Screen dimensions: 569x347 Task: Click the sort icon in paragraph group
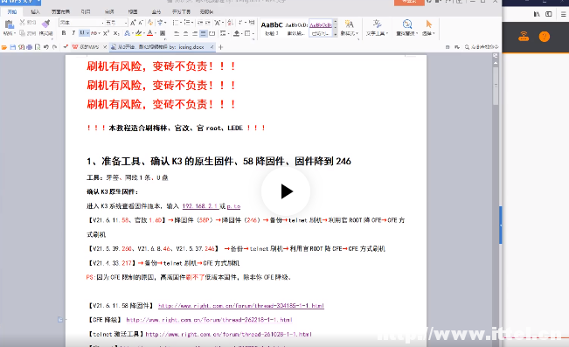point(230,23)
